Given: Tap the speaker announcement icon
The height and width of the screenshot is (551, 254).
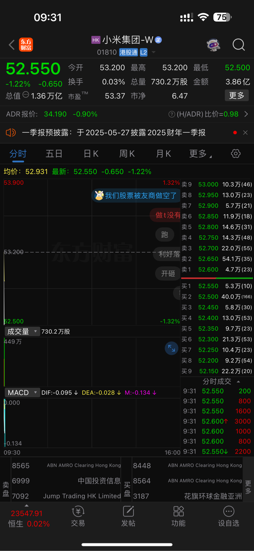Looking at the screenshot, I should click(11, 133).
